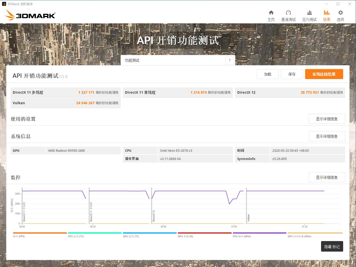Open the 基准测试 benchmark gauge icon
This screenshot has width=356, height=267.
tap(288, 15)
